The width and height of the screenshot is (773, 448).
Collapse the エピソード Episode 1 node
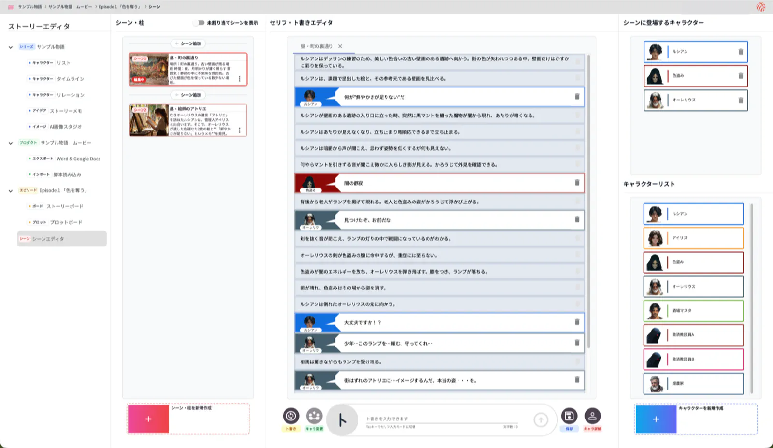(x=11, y=191)
